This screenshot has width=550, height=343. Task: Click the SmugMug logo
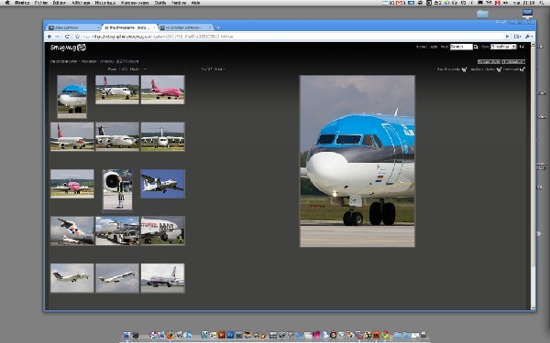68,48
